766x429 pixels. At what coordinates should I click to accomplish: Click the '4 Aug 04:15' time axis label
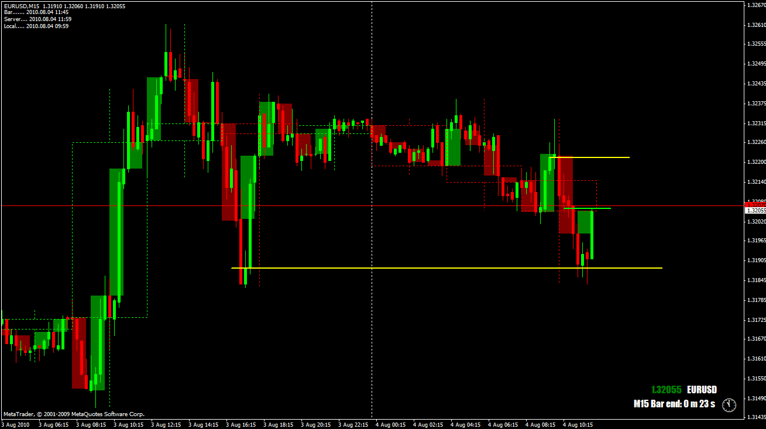[466, 424]
